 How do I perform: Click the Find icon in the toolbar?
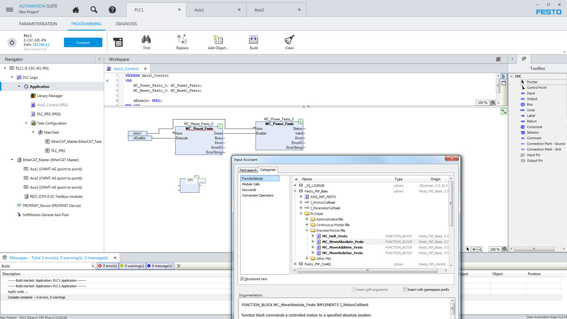point(146,42)
